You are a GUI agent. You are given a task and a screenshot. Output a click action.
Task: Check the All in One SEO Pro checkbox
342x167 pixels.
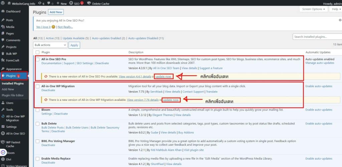tap(37, 59)
